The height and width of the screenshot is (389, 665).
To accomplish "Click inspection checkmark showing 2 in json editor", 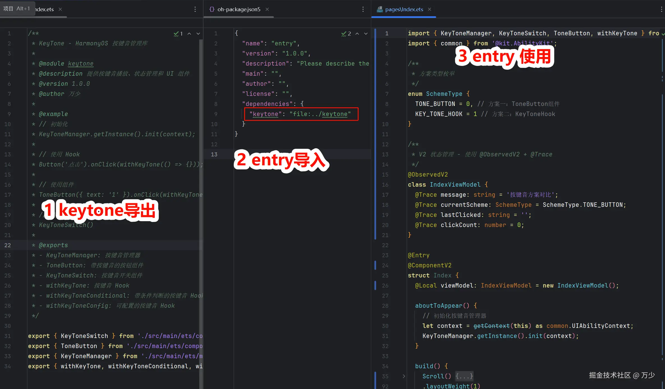I will coord(346,34).
